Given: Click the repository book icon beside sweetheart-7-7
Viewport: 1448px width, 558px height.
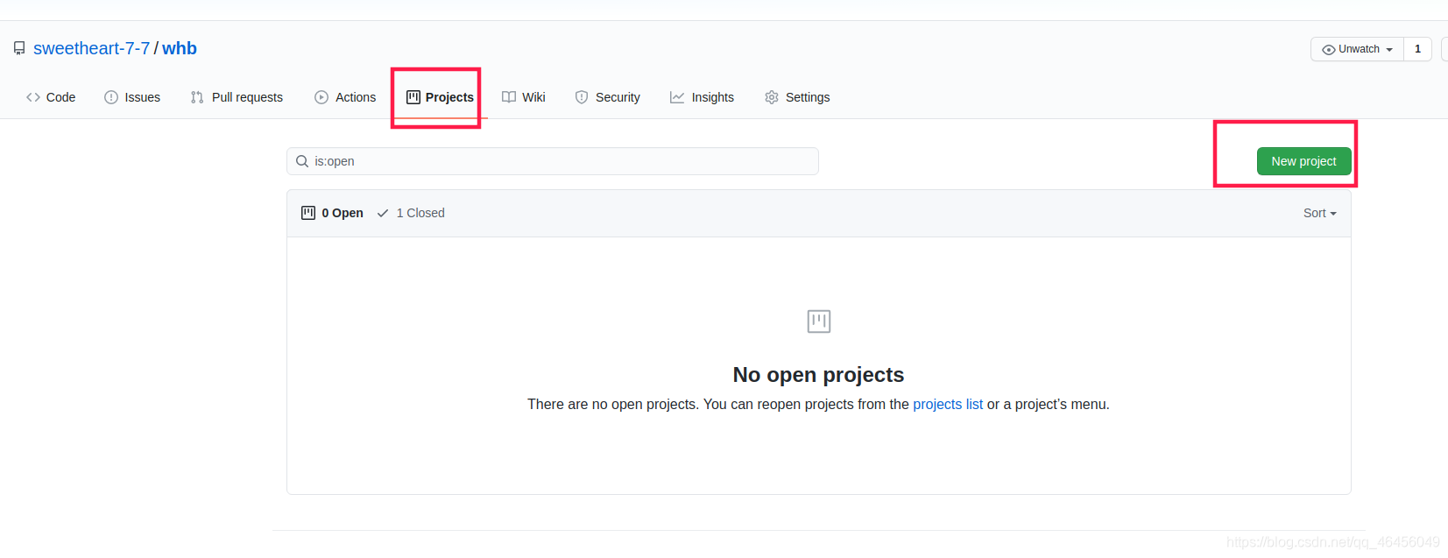Looking at the screenshot, I should click(x=19, y=48).
